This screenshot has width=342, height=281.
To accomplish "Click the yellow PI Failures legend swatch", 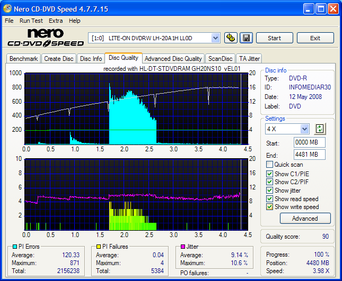I will click(x=99, y=247).
